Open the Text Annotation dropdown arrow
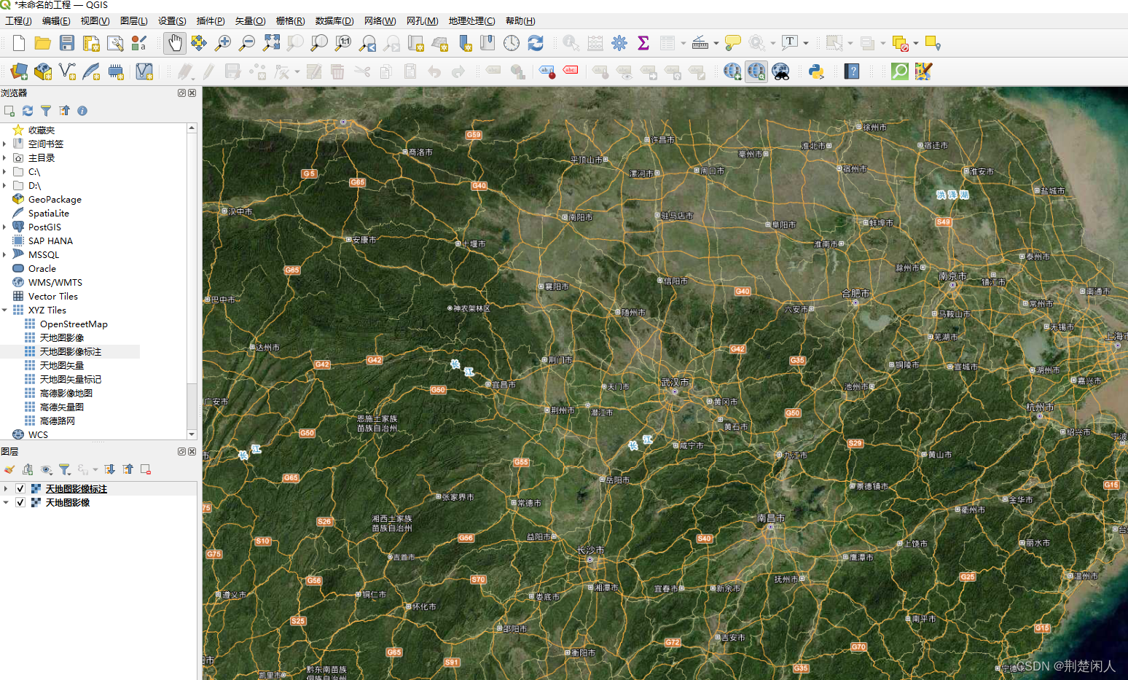 (x=806, y=44)
